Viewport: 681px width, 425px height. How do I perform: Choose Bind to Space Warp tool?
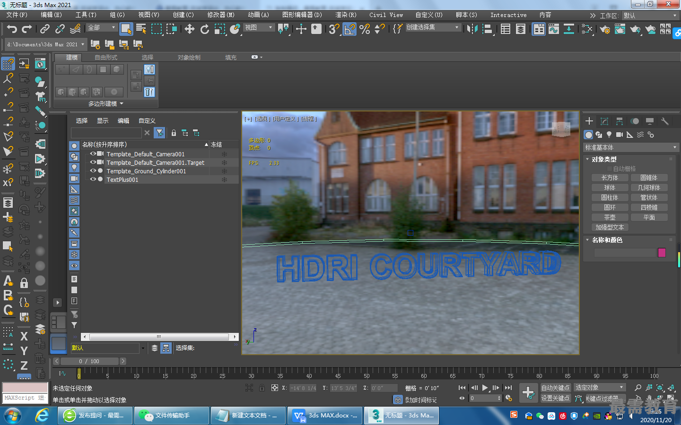75,29
